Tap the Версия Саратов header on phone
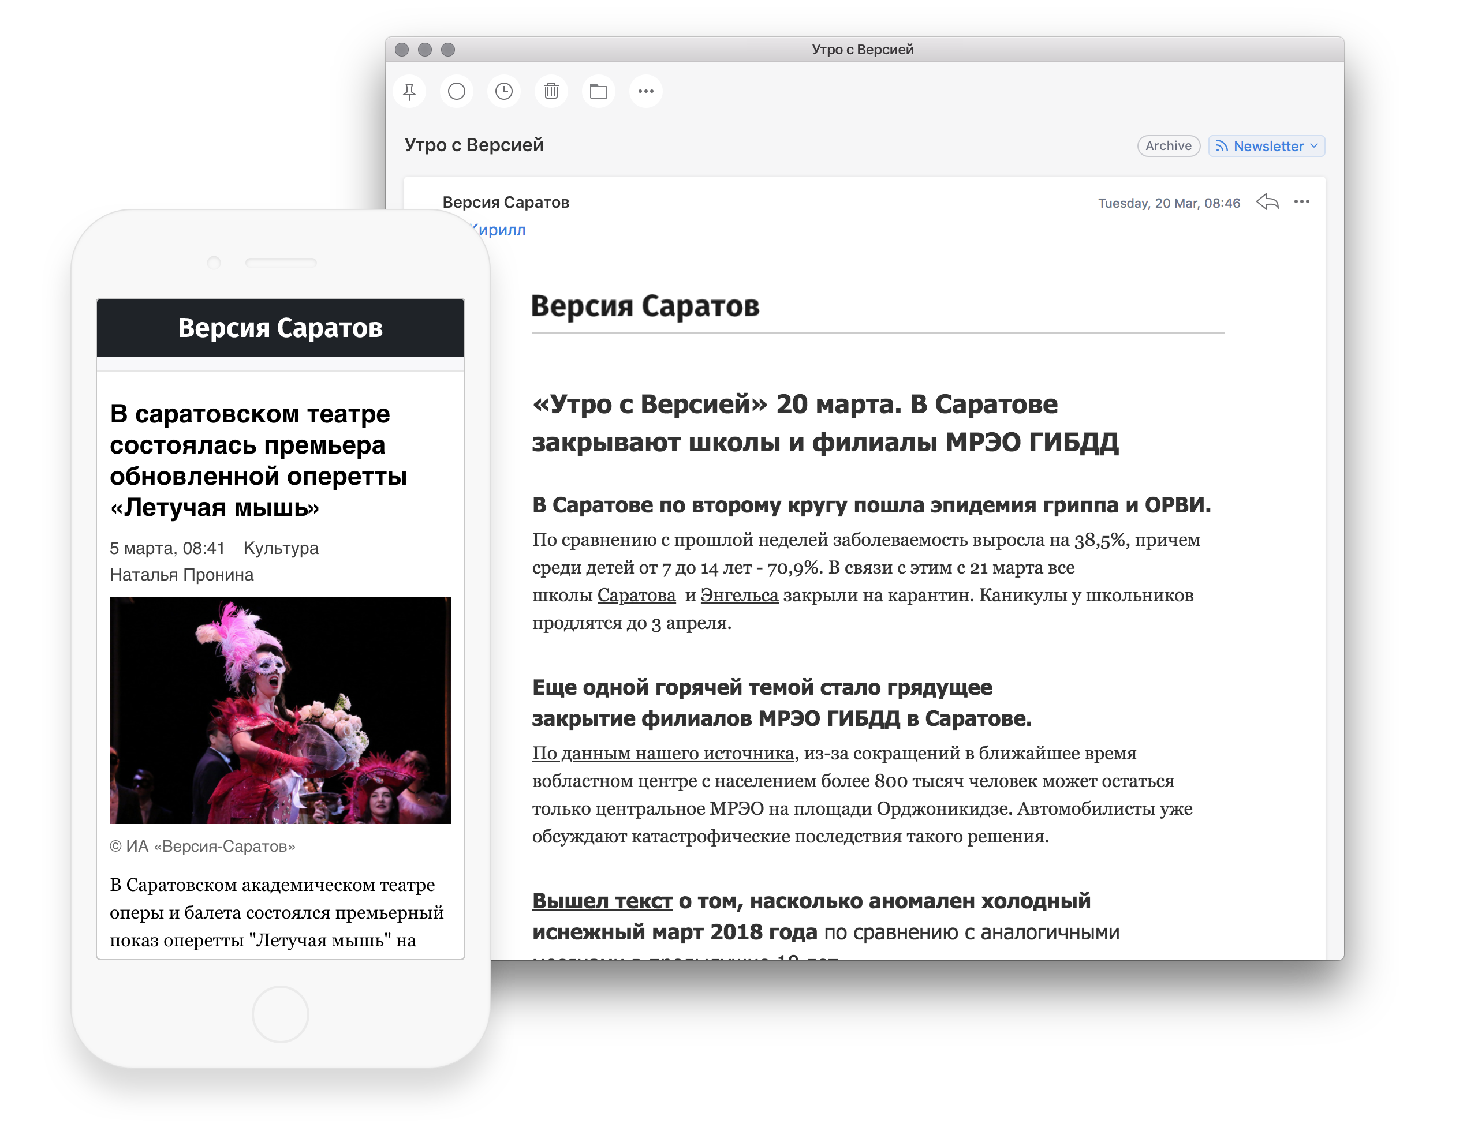 280,328
